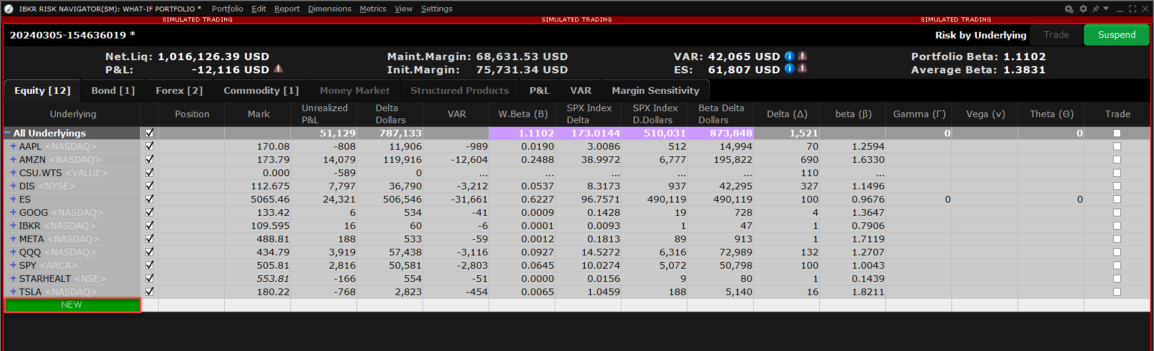Expand the AMZN underlying row

pos(13,159)
